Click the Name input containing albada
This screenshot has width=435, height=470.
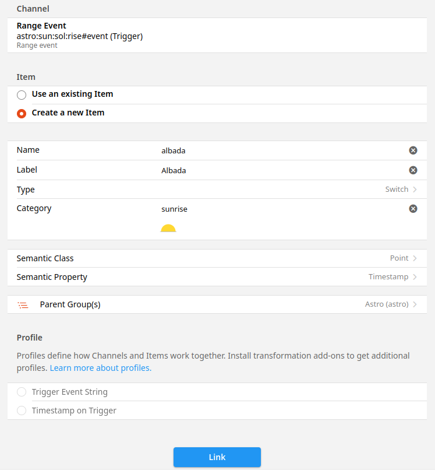280,150
